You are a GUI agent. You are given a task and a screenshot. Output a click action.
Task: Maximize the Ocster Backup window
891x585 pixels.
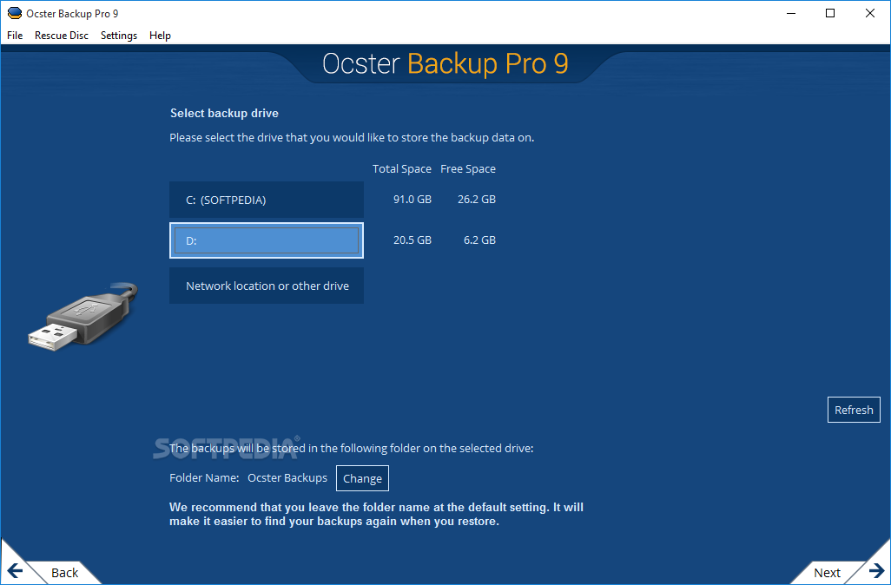tap(830, 13)
